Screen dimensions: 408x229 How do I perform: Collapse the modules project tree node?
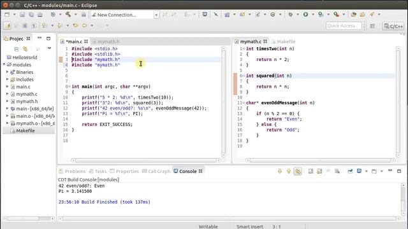click(x=4, y=64)
